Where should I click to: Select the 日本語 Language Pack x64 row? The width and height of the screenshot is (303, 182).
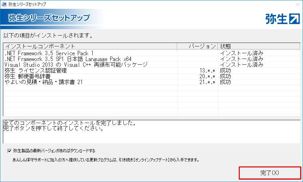68,59
